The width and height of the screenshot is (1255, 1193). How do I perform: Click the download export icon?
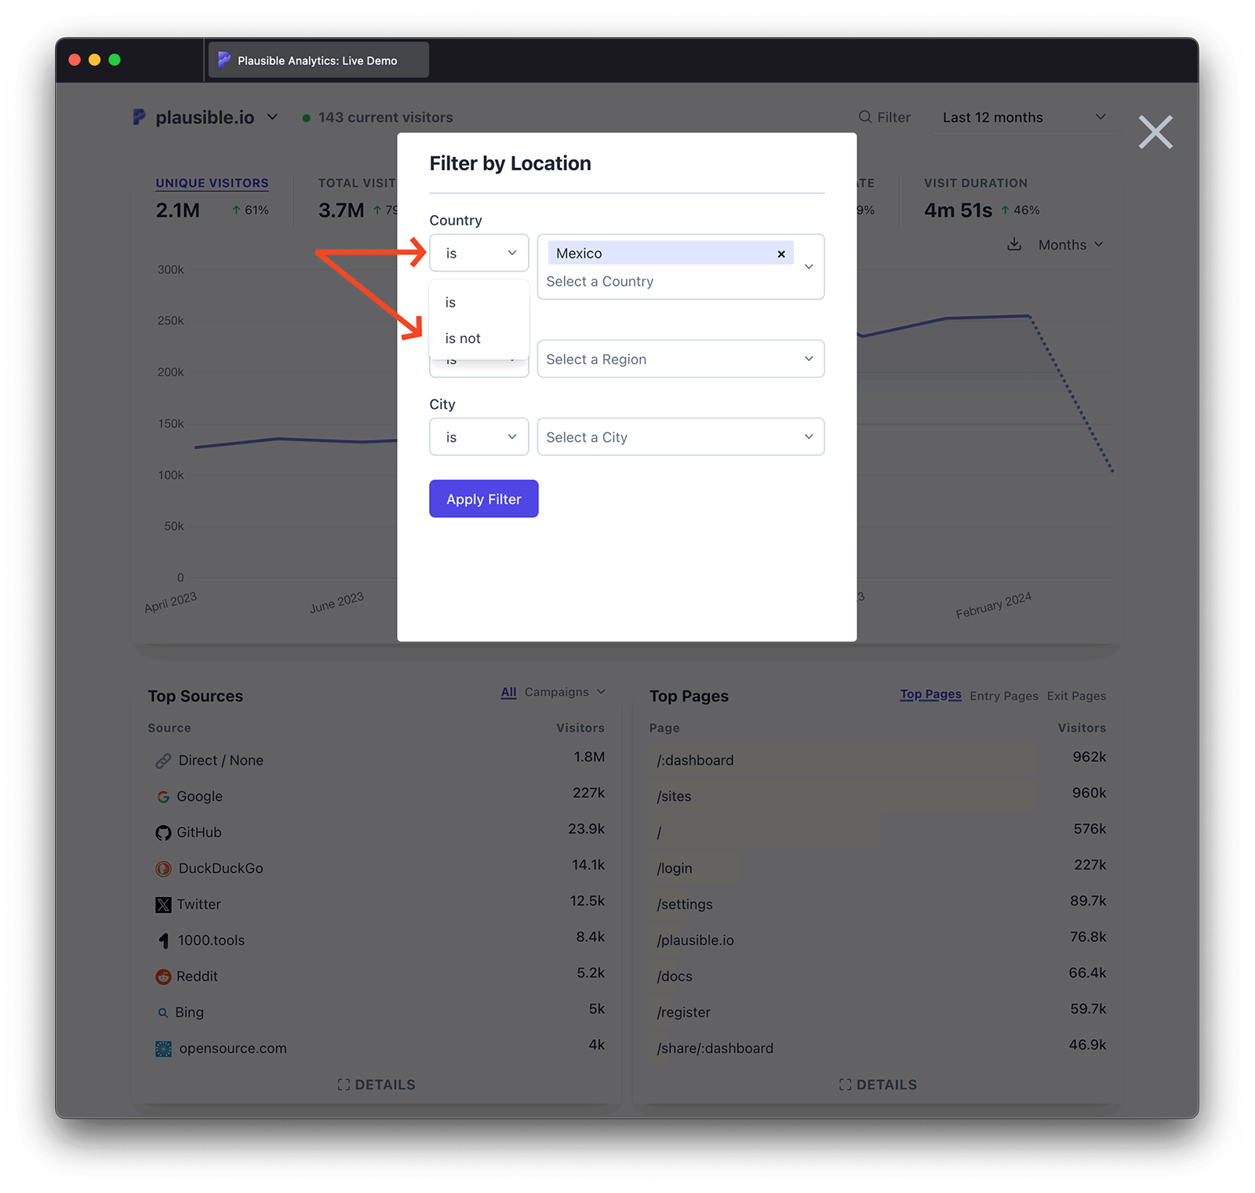1014,244
